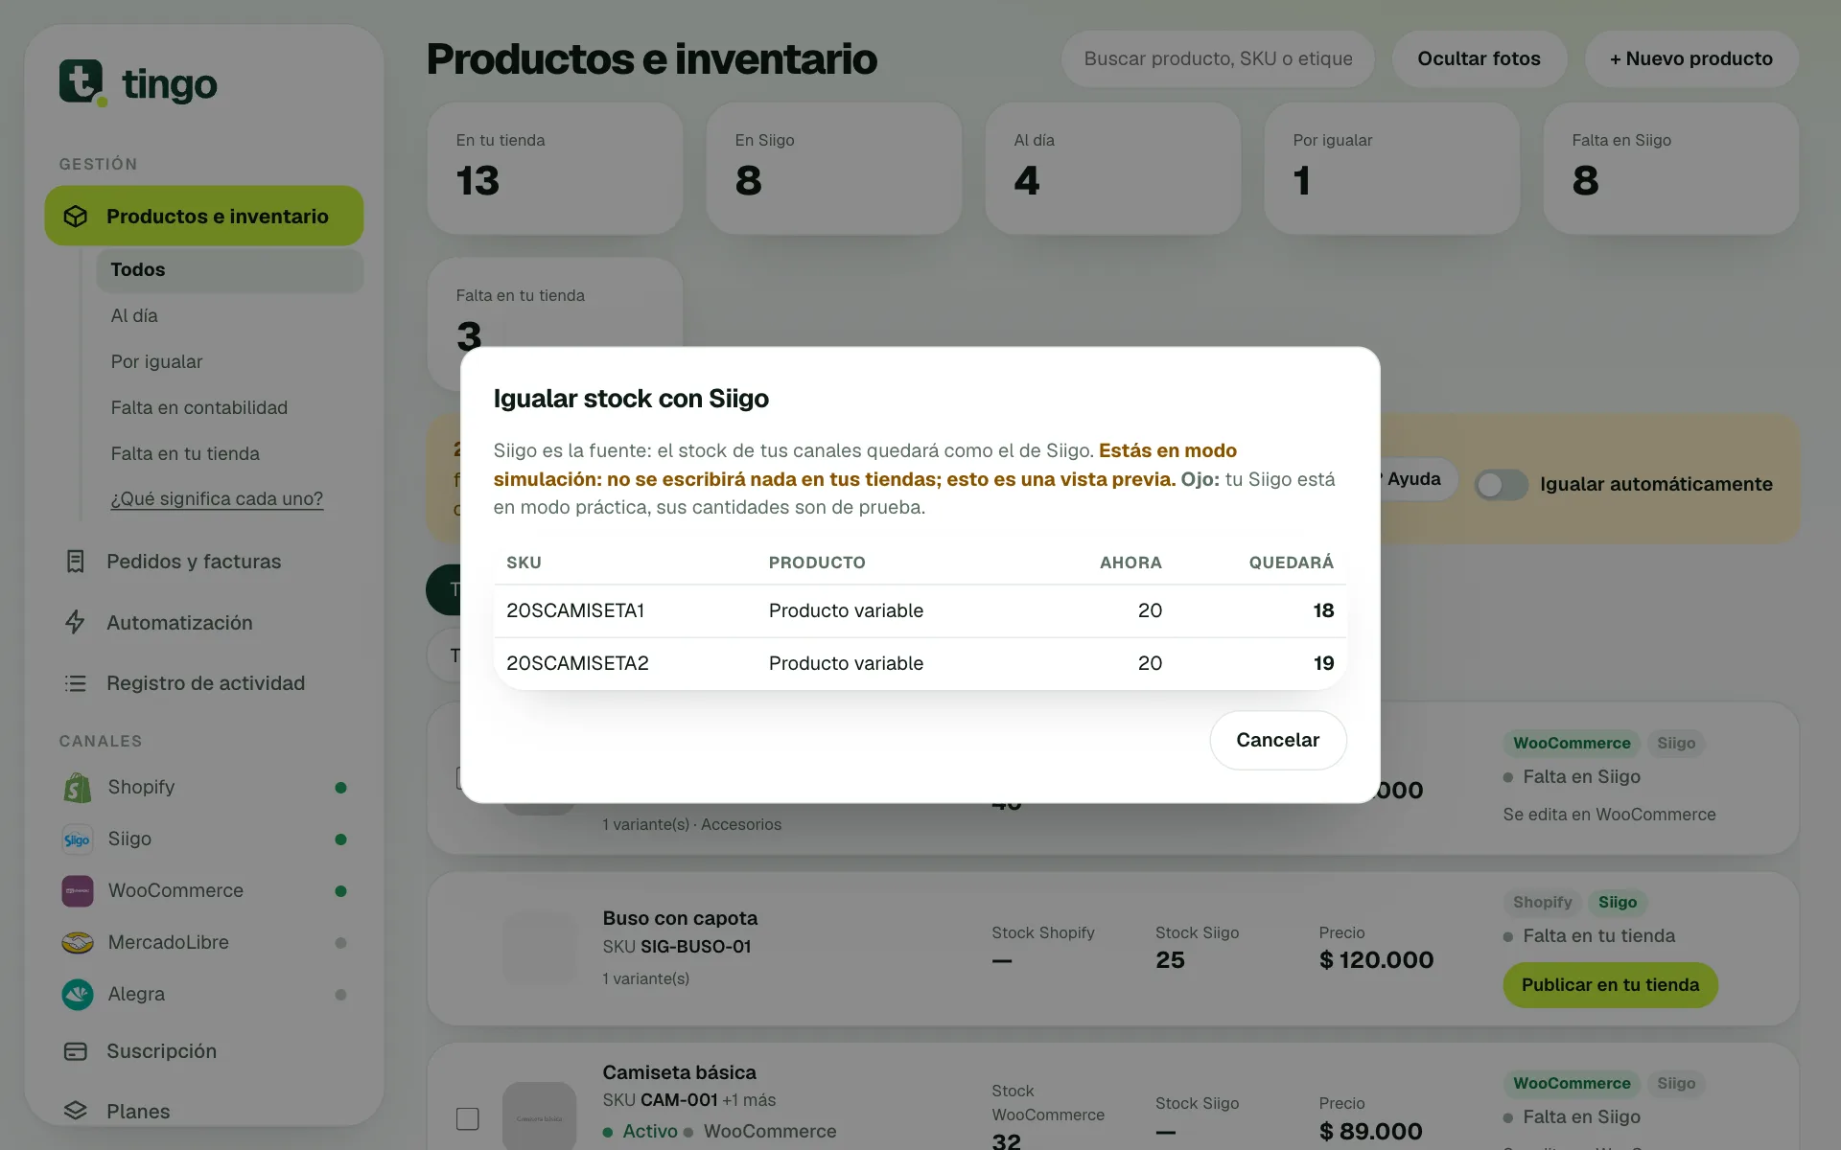Open the Planes page
This screenshot has height=1150, width=1841.
click(138, 1112)
